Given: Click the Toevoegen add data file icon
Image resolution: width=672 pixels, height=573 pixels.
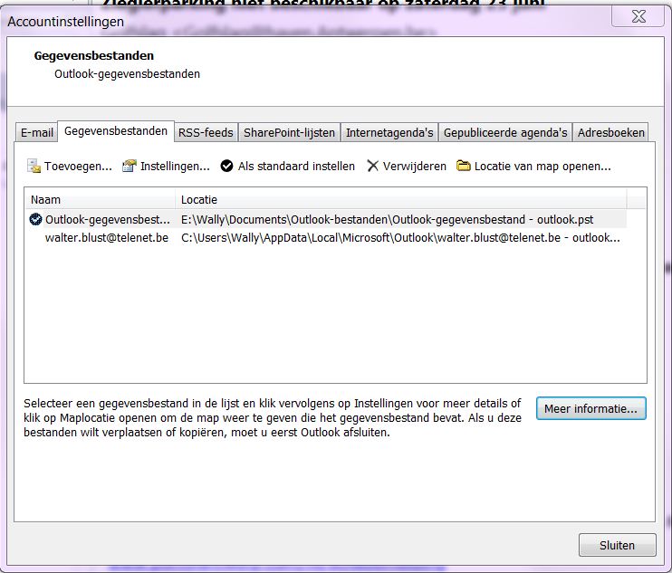Looking at the screenshot, I should (34, 167).
